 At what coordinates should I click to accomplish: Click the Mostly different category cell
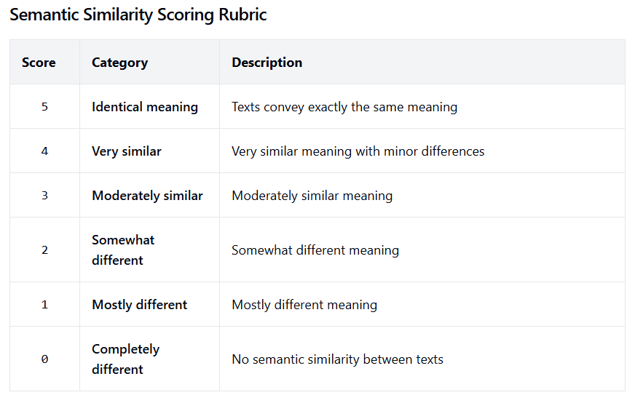[x=139, y=305]
